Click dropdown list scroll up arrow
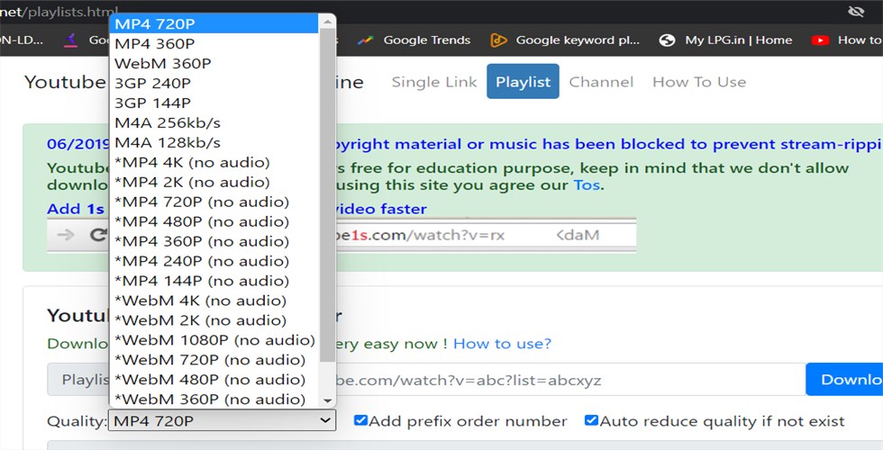 point(327,22)
